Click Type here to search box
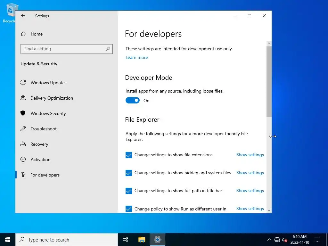The image size is (328, 246). [67, 240]
